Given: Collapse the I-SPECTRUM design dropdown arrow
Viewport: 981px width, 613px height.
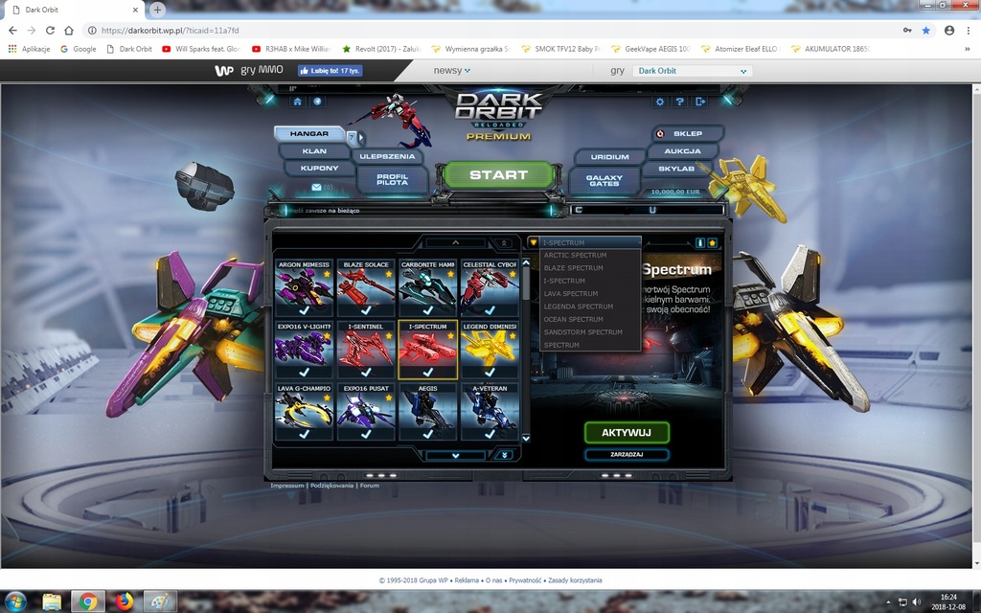Looking at the screenshot, I should pyautogui.click(x=533, y=242).
